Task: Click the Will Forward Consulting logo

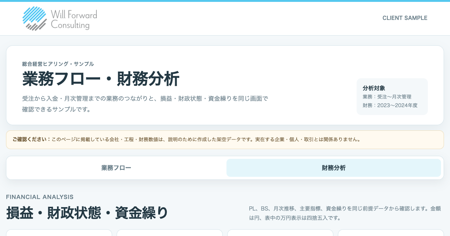Action: (60, 19)
